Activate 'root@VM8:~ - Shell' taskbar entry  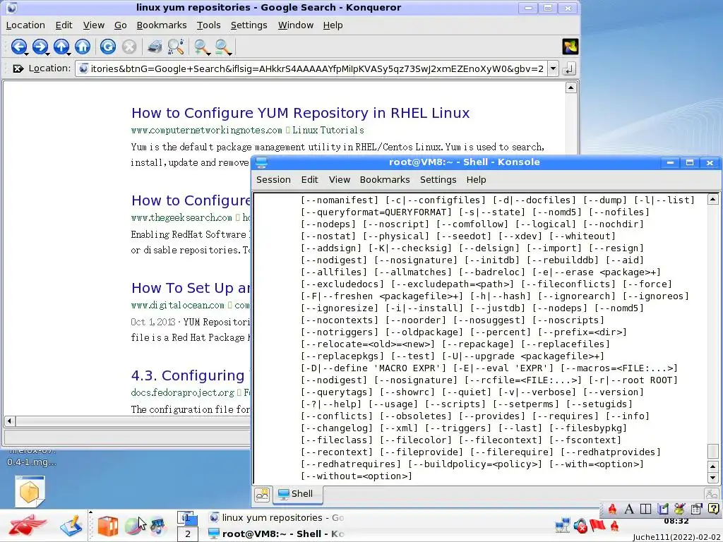click(x=276, y=534)
